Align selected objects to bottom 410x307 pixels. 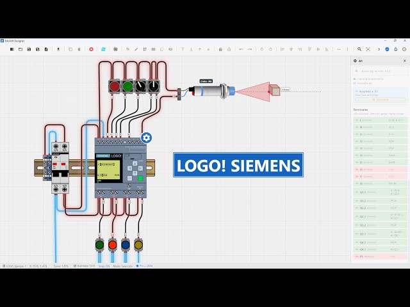[327, 49]
